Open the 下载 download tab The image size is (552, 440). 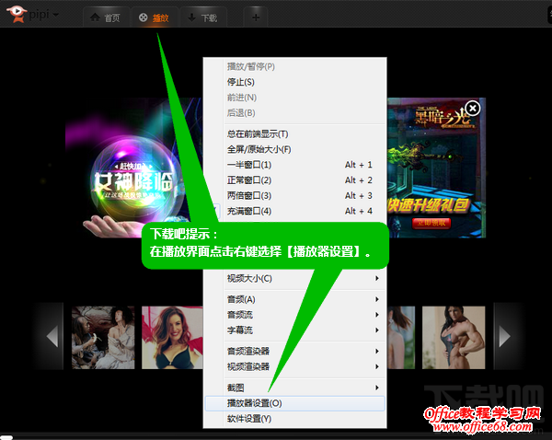pos(201,17)
